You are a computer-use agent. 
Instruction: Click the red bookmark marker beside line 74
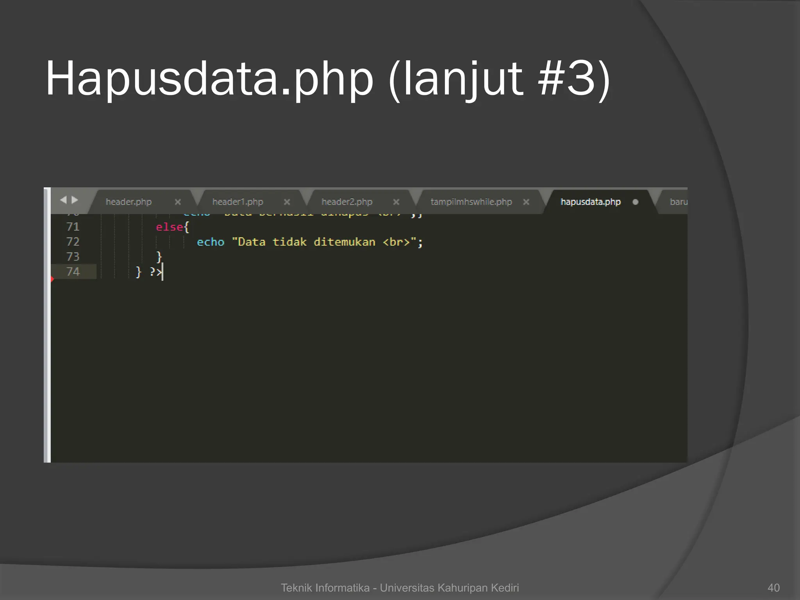click(52, 279)
